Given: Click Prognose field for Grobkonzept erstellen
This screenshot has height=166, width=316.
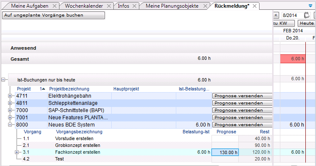Looking at the screenshot, I should 225,146.
